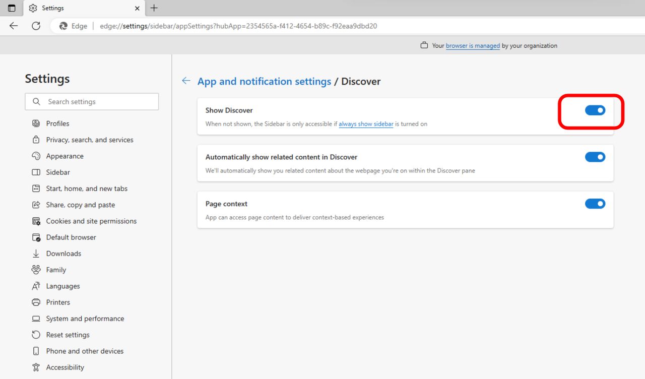Select Reset settings option
This screenshot has width=645, height=379.
pyautogui.click(x=68, y=335)
